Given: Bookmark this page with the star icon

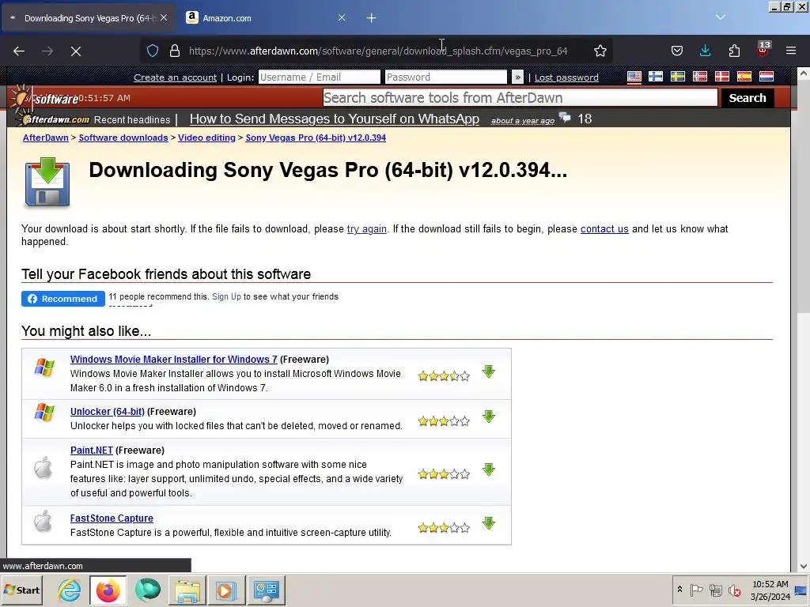Looking at the screenshot, I should pos(600,51).
